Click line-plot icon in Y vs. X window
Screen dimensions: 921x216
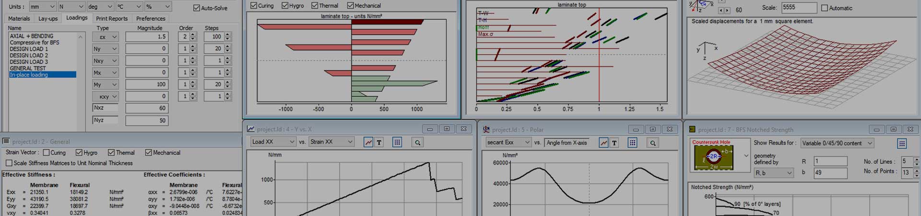pos(368,143)
